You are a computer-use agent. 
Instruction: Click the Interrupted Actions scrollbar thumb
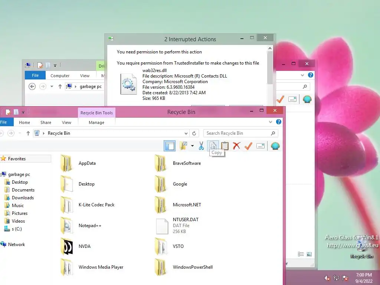(270, 68)
